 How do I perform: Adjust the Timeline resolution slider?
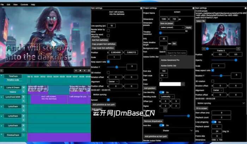[x=172, y=33]
